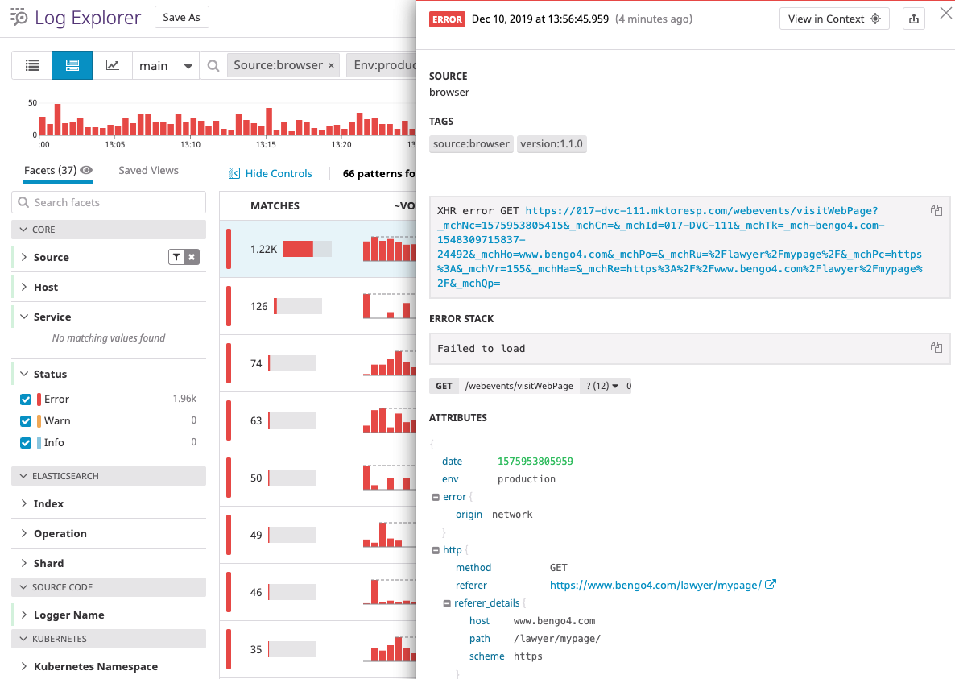Open the query parameters ? (12) dropdown
The width and height of the screenshot is (955, 679).
[602, 386]
